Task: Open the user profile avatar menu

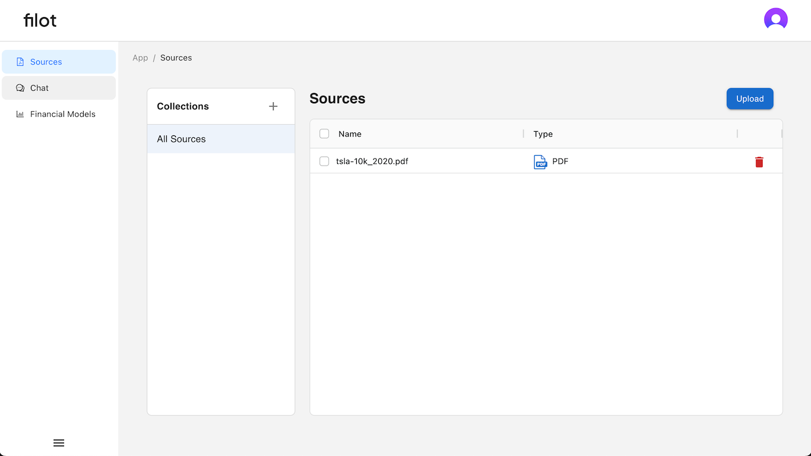Action: click(x=775, y=19)
